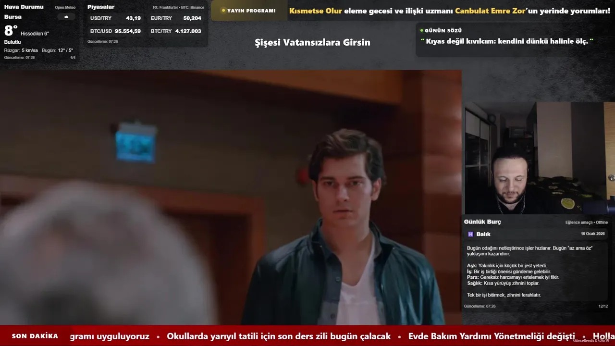Click the Kısmetse Olur program headline

450,11
